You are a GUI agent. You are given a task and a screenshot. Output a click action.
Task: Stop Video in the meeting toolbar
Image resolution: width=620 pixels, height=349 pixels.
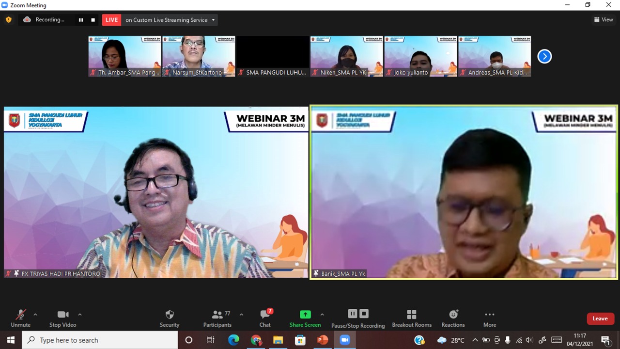(x=62, y=318)
